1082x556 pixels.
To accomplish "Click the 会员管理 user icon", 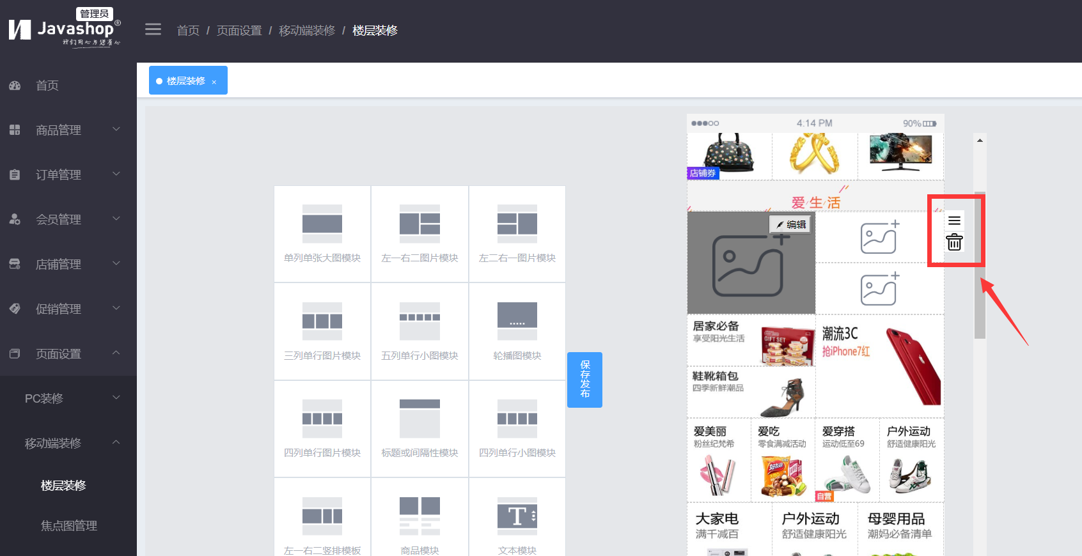I will coord(15,219).
